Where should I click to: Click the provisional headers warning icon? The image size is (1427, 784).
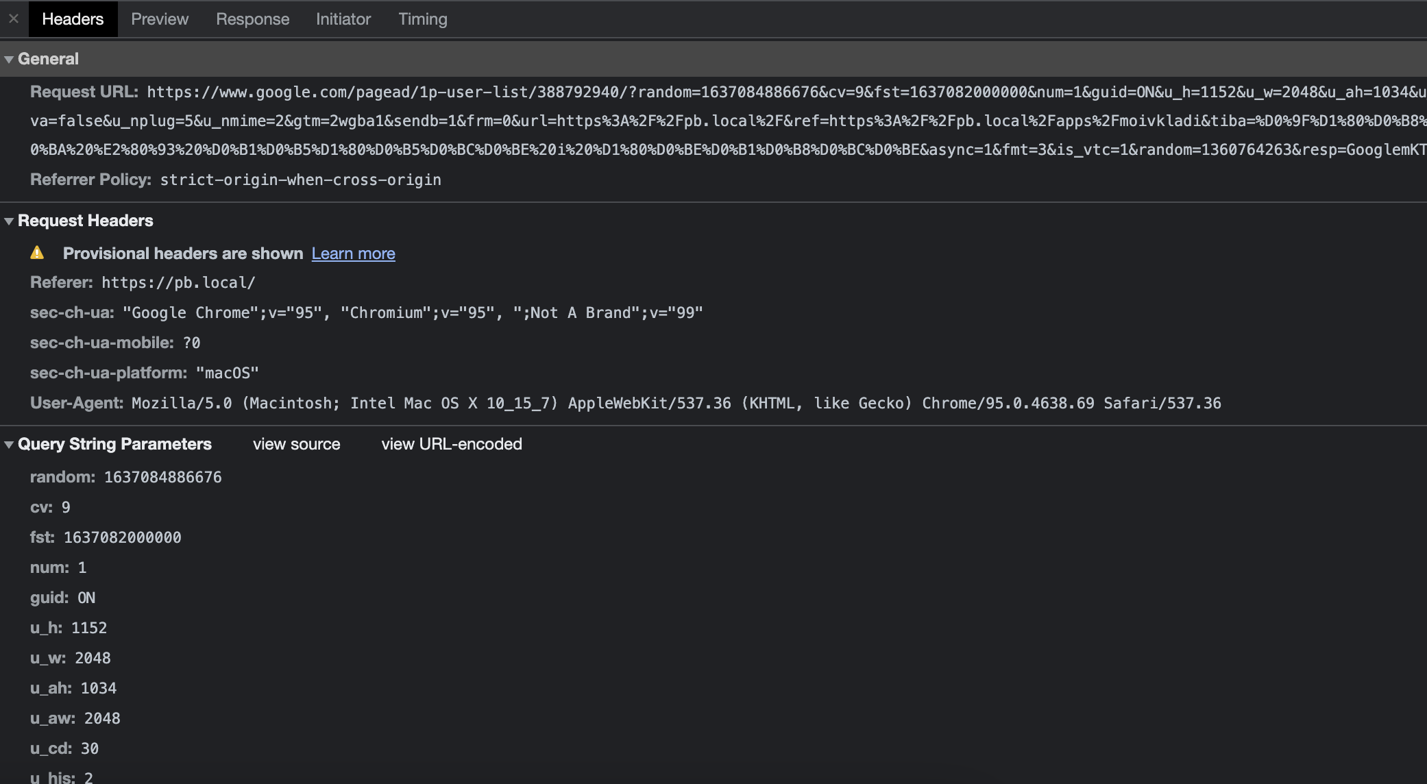pos(38,253)
